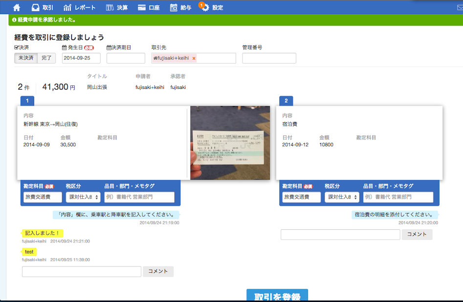This screenshot has height=302, width=463.
Task: Click the calendar icon beside 発生日
Action: pyautogui.click(x=65, y=47)
